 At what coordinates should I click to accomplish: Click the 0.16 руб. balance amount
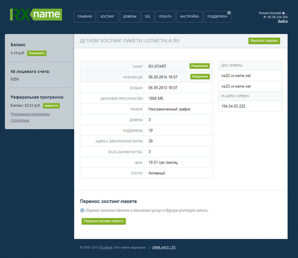point(18,53)
